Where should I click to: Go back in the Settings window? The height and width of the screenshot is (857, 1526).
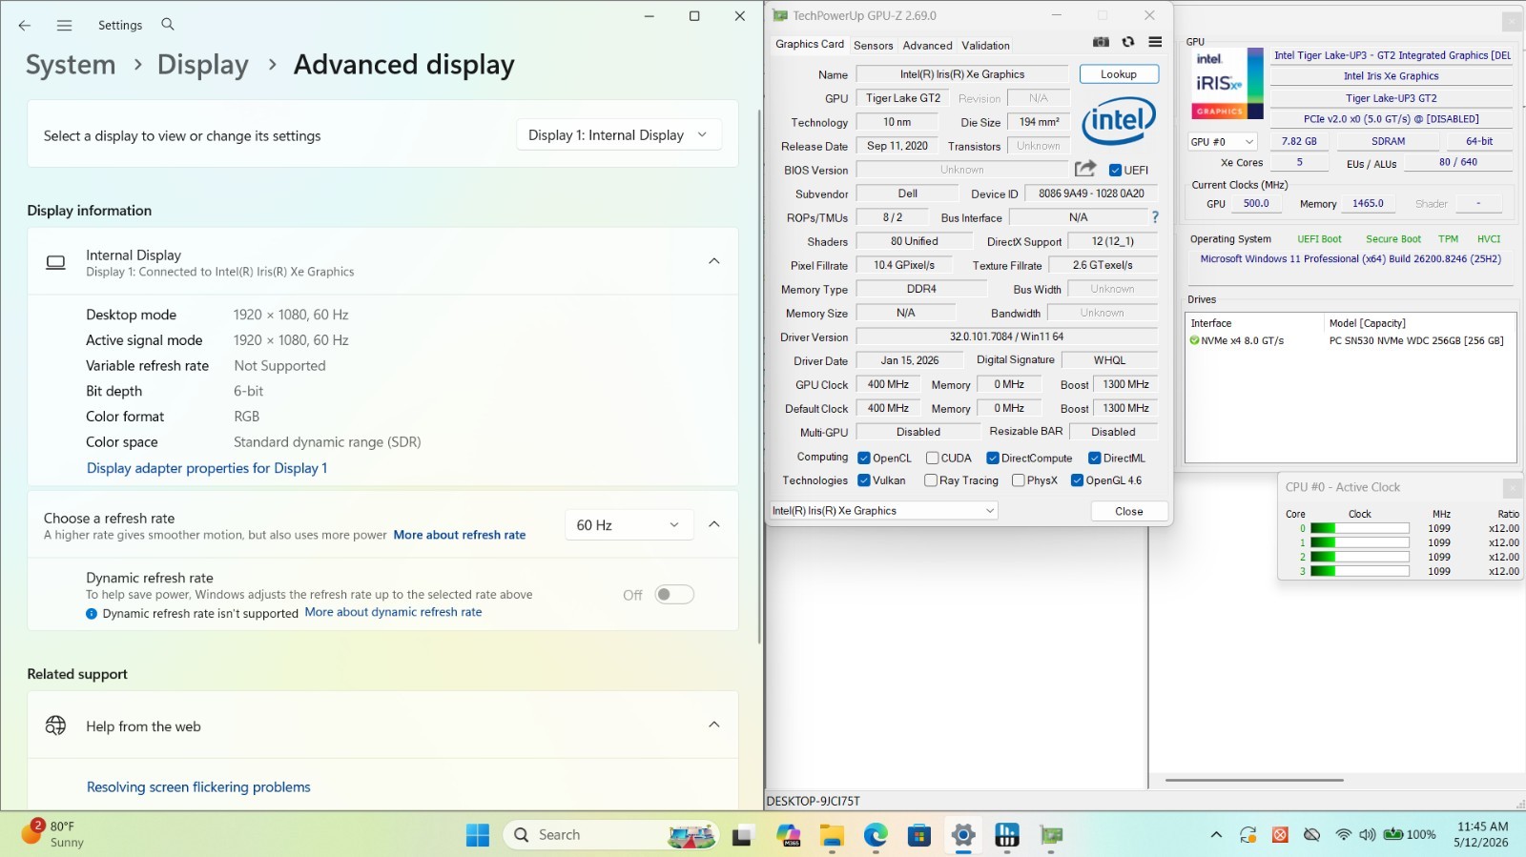[x=25, y=26]
